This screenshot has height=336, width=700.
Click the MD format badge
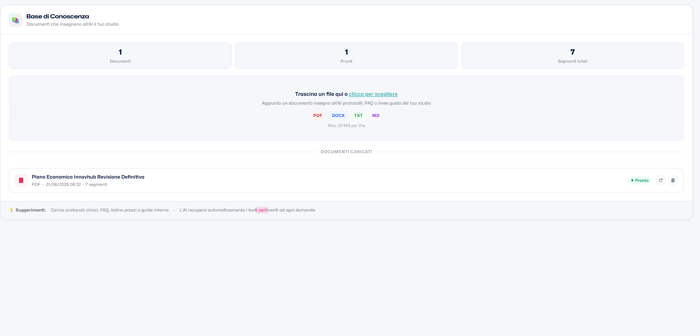point(376,115)
